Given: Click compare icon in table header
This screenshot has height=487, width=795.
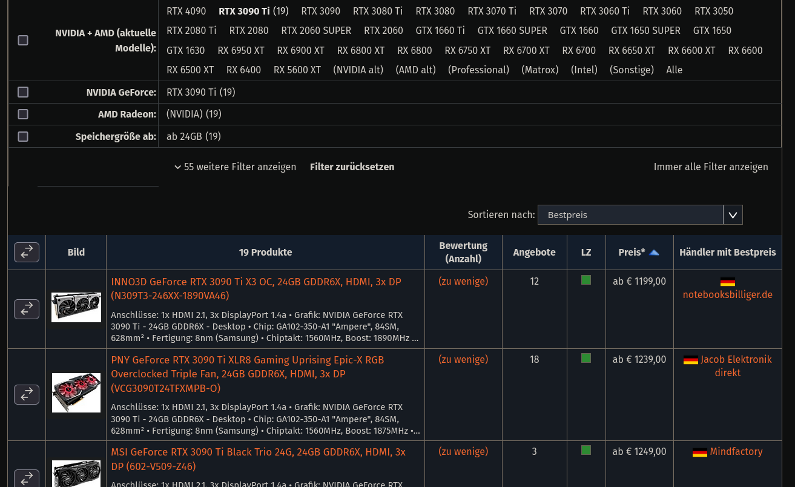Looking at the screenshot, I should (27, 252).
